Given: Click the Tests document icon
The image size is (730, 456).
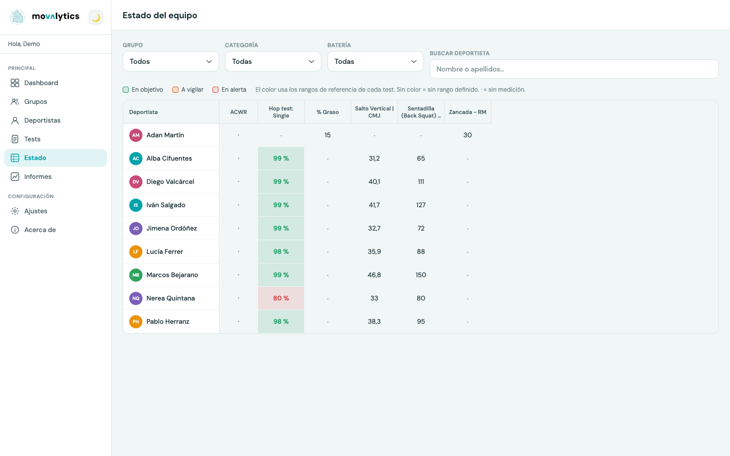Looking at the screenshot, I should point(15,139).
